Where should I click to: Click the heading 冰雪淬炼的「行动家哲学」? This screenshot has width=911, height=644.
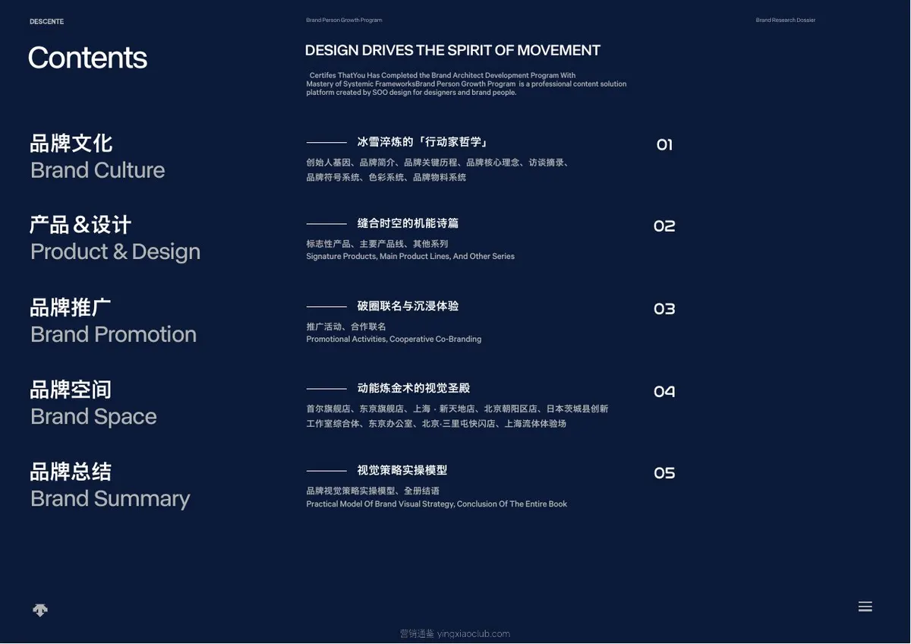pos(423,142)
